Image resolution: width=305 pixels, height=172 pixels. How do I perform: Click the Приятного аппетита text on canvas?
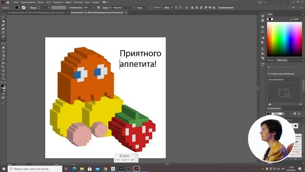pyautogui.click(x=141, y=59)
